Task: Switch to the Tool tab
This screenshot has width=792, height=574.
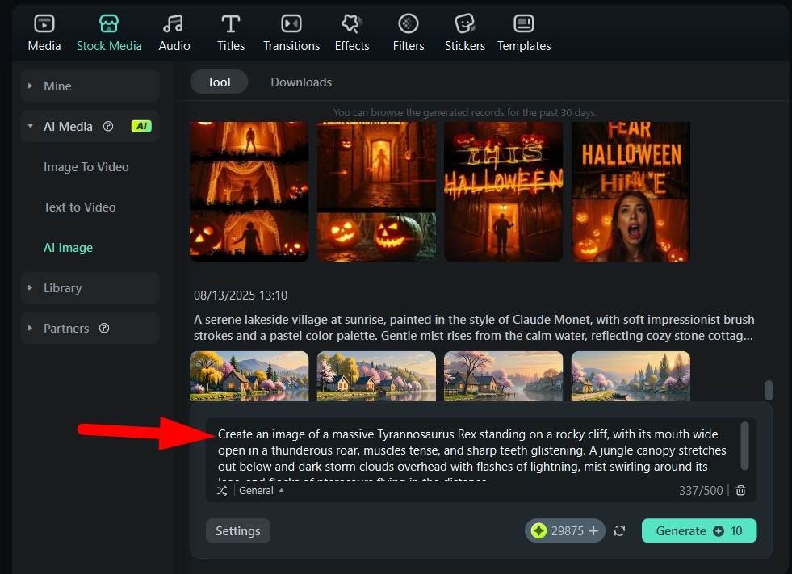Action: pos(219,82)
